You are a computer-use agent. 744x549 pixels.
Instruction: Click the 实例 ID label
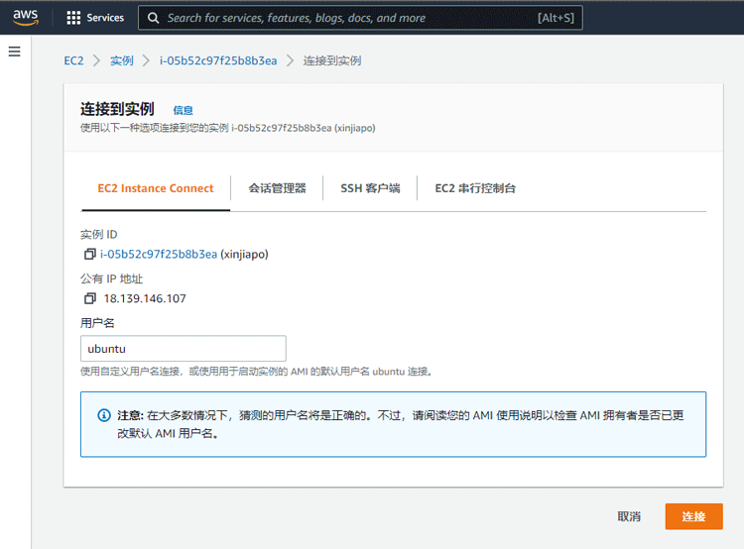[98, 235]
